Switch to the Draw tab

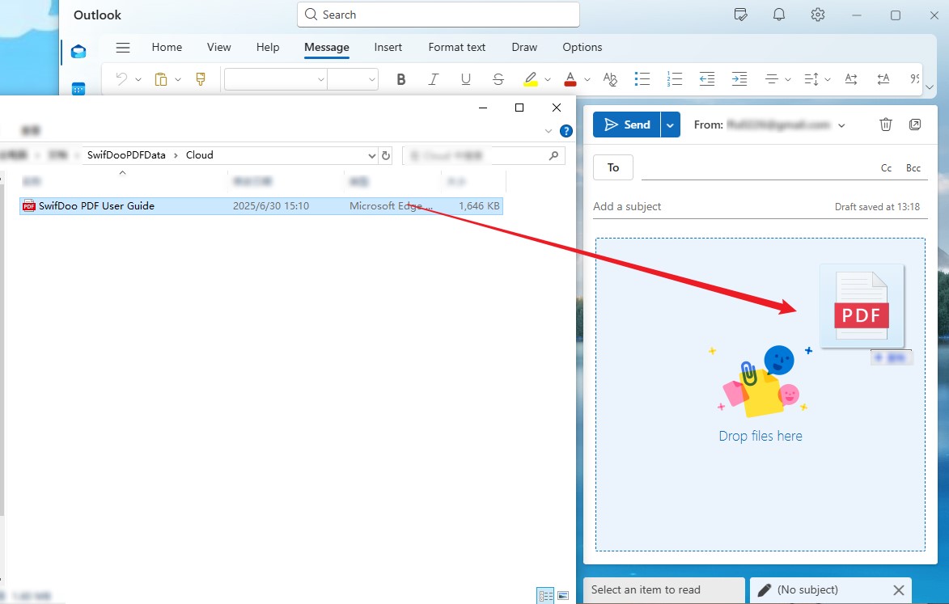(524, 47)
